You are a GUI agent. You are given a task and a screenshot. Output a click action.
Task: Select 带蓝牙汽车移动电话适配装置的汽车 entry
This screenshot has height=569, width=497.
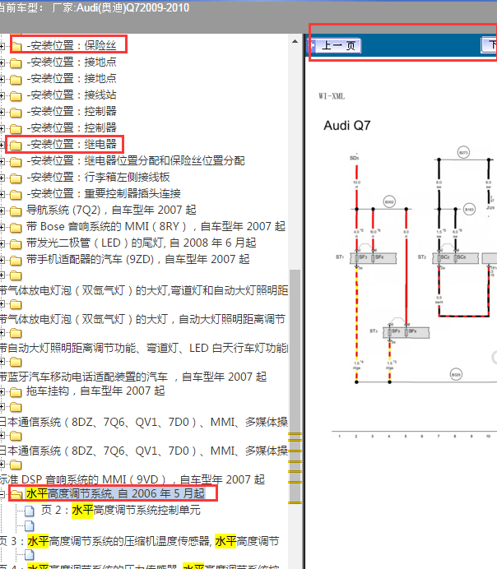click(x=132, y=377)
